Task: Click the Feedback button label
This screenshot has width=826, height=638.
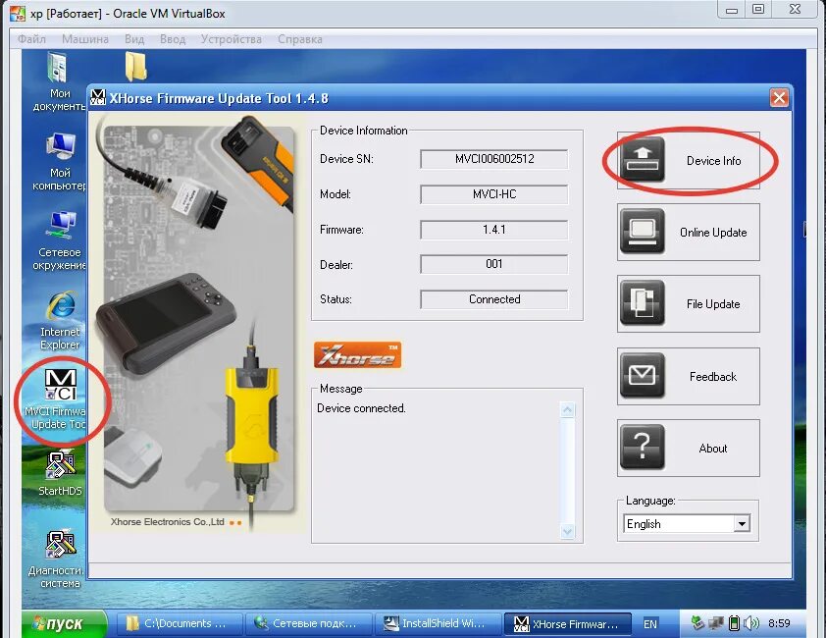Action: [713, 377]
